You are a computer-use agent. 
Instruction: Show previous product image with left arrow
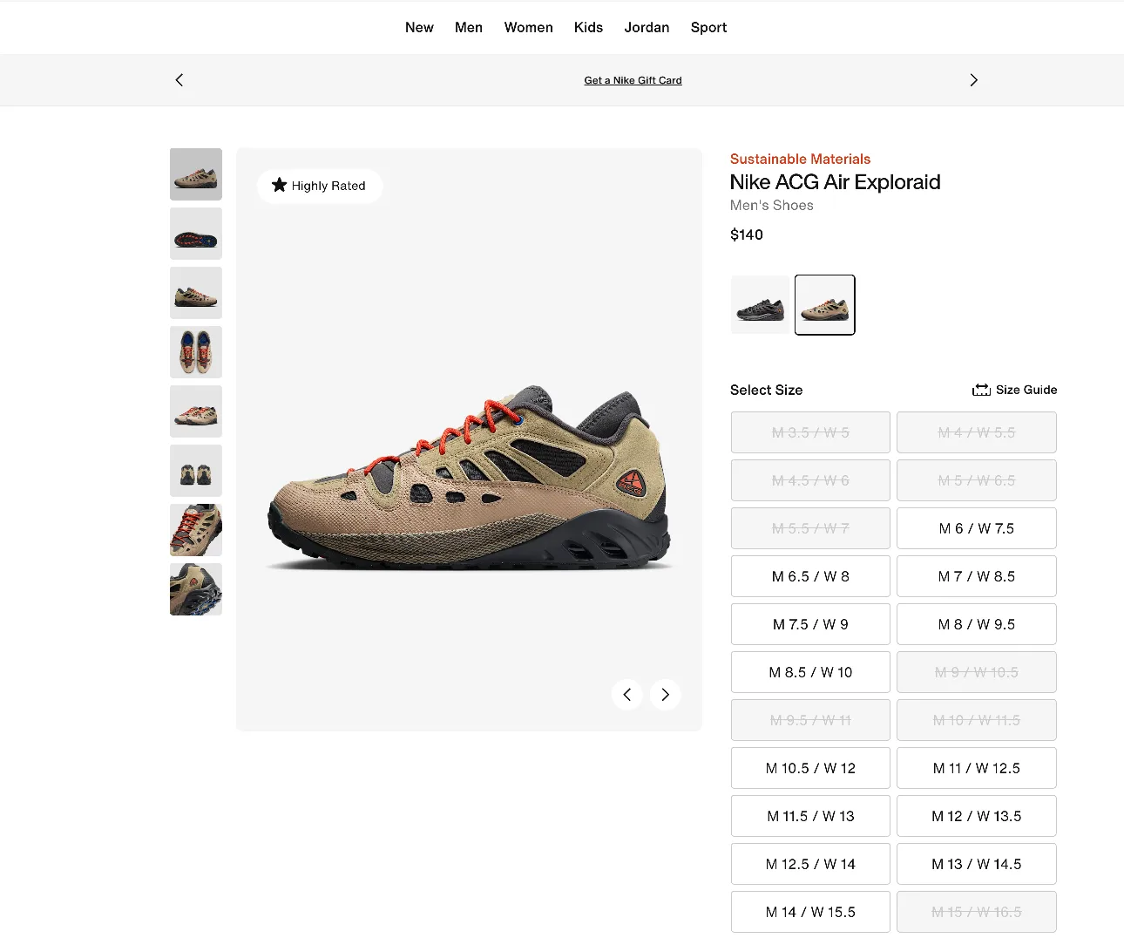(627, 695)
